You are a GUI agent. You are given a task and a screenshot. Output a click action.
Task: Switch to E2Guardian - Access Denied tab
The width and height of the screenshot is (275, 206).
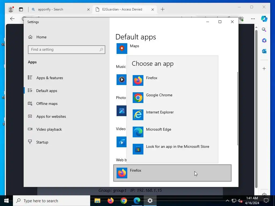tap(125, 9)
